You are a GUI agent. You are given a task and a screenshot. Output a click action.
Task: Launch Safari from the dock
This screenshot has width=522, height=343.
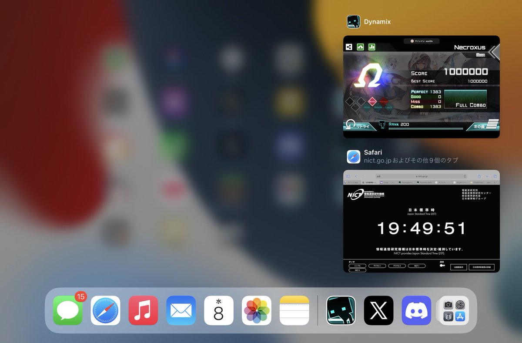coord(105,310)
